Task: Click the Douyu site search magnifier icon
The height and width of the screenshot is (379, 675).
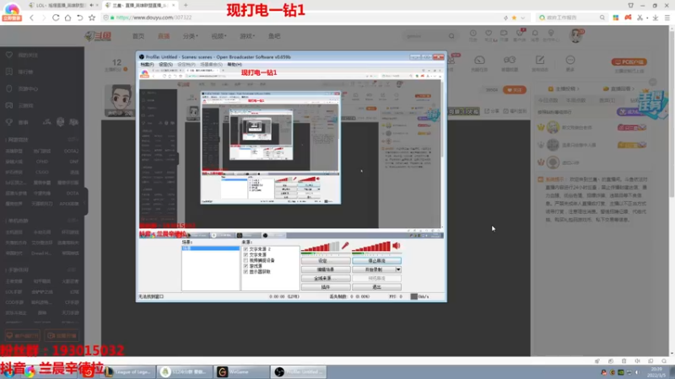Action: point(451,36)
